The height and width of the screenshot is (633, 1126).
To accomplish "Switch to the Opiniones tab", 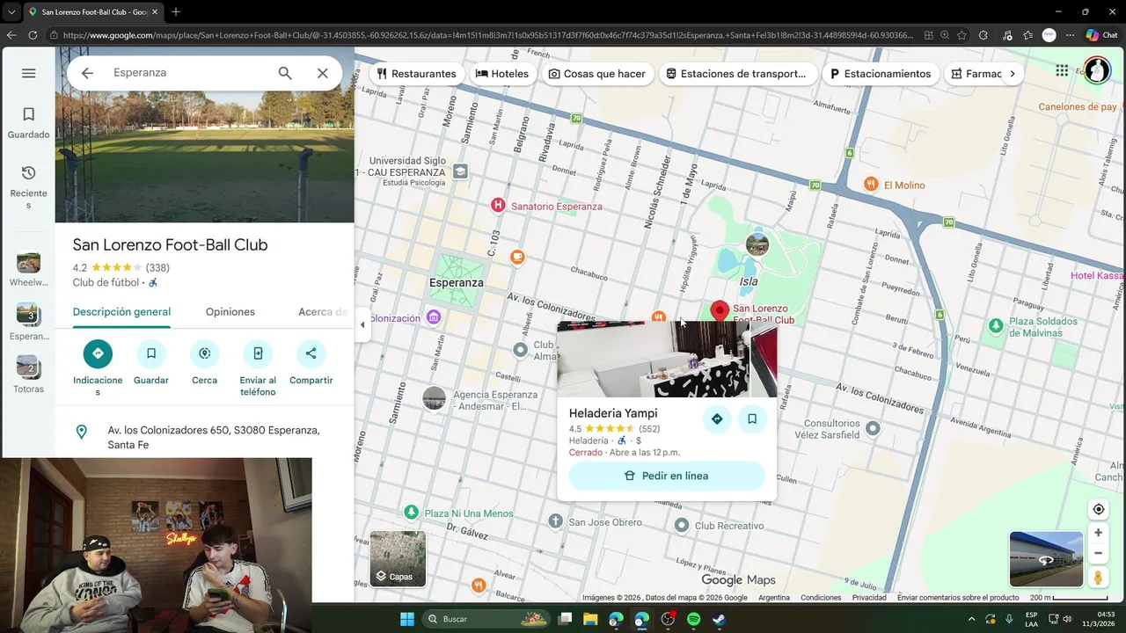I will (x=230, y=312).
